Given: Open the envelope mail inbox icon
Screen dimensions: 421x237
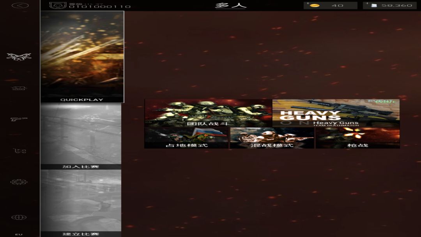Looking at the screenshot, I should click(19, 88).
